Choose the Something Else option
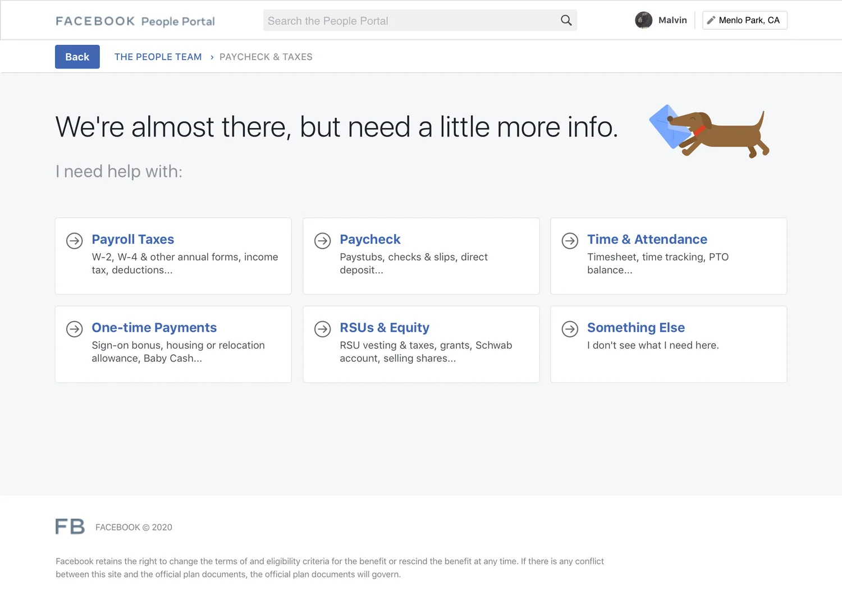This screenshot has height=604, width=842. [x=669, y=344]
